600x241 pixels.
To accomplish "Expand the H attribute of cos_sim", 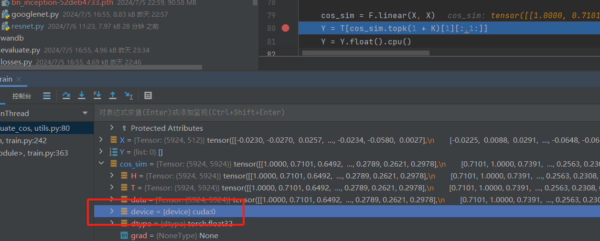I will 112,176.
